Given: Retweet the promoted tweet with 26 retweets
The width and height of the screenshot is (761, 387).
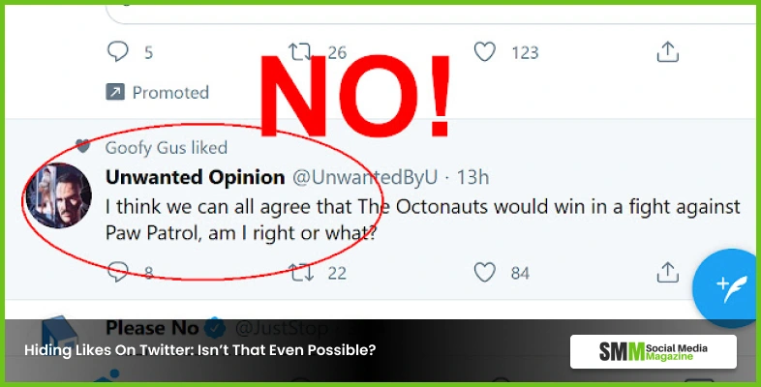Looking at the screenshot, I should 303,51.
